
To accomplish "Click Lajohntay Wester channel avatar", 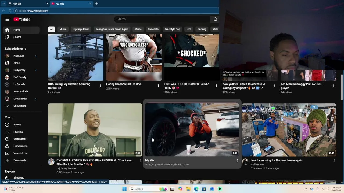I will click(x=51, y=162).
